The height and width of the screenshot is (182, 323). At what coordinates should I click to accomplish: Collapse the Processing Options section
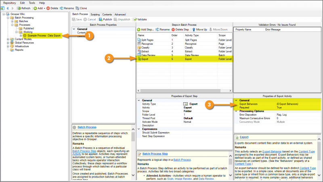[x=236, y=111]
